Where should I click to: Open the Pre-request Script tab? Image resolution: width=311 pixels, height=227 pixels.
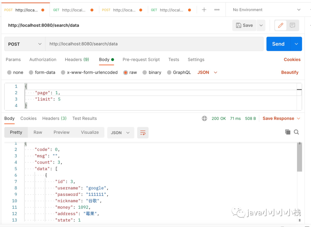141,60
